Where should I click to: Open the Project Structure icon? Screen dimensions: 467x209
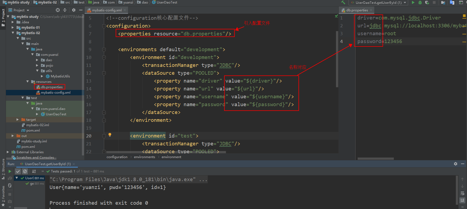(x=443, y=2)
